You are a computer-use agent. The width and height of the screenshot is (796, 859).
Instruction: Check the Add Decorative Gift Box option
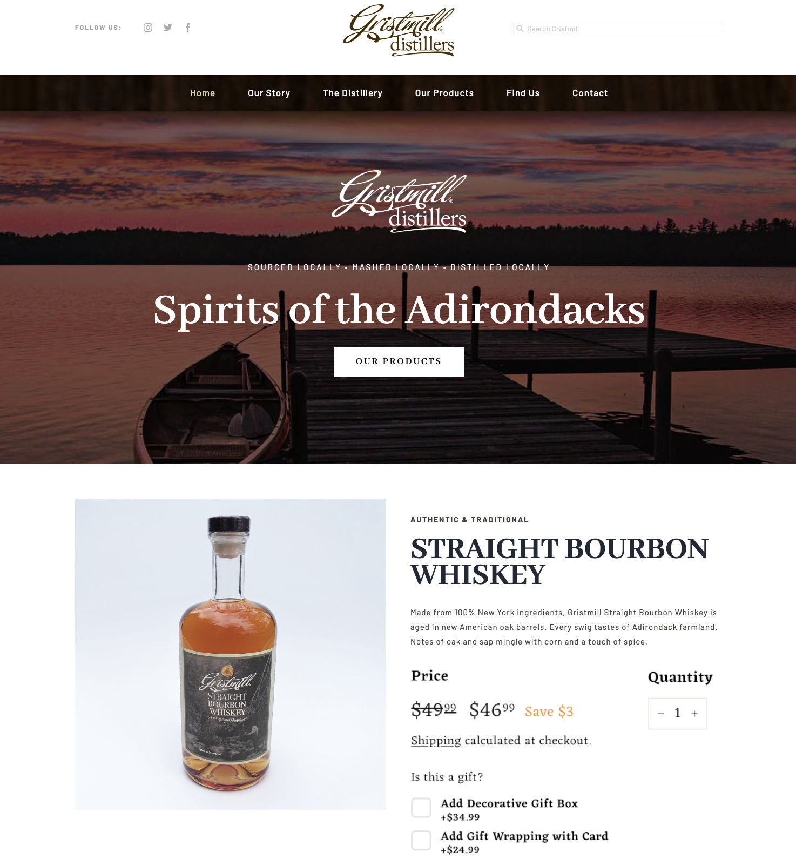click(421, 808)
